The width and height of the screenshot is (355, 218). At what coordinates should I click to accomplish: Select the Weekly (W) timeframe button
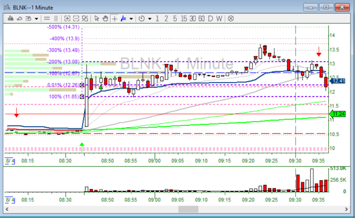click(219, 18)
